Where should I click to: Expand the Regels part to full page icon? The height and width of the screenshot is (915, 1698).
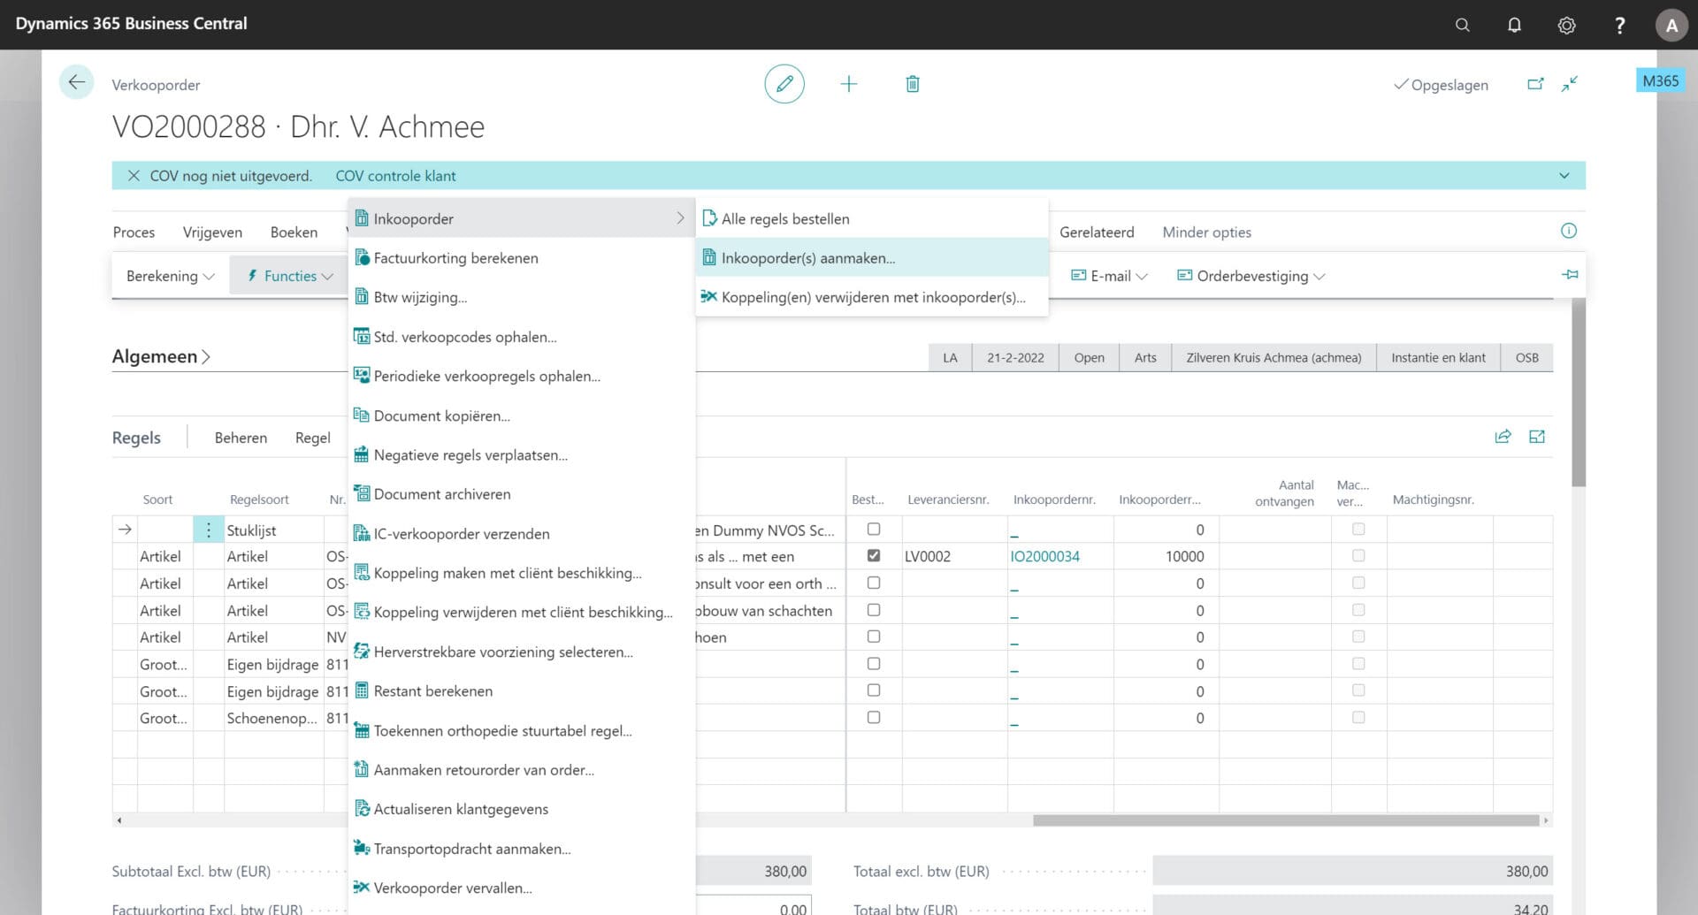point(1537,437)
